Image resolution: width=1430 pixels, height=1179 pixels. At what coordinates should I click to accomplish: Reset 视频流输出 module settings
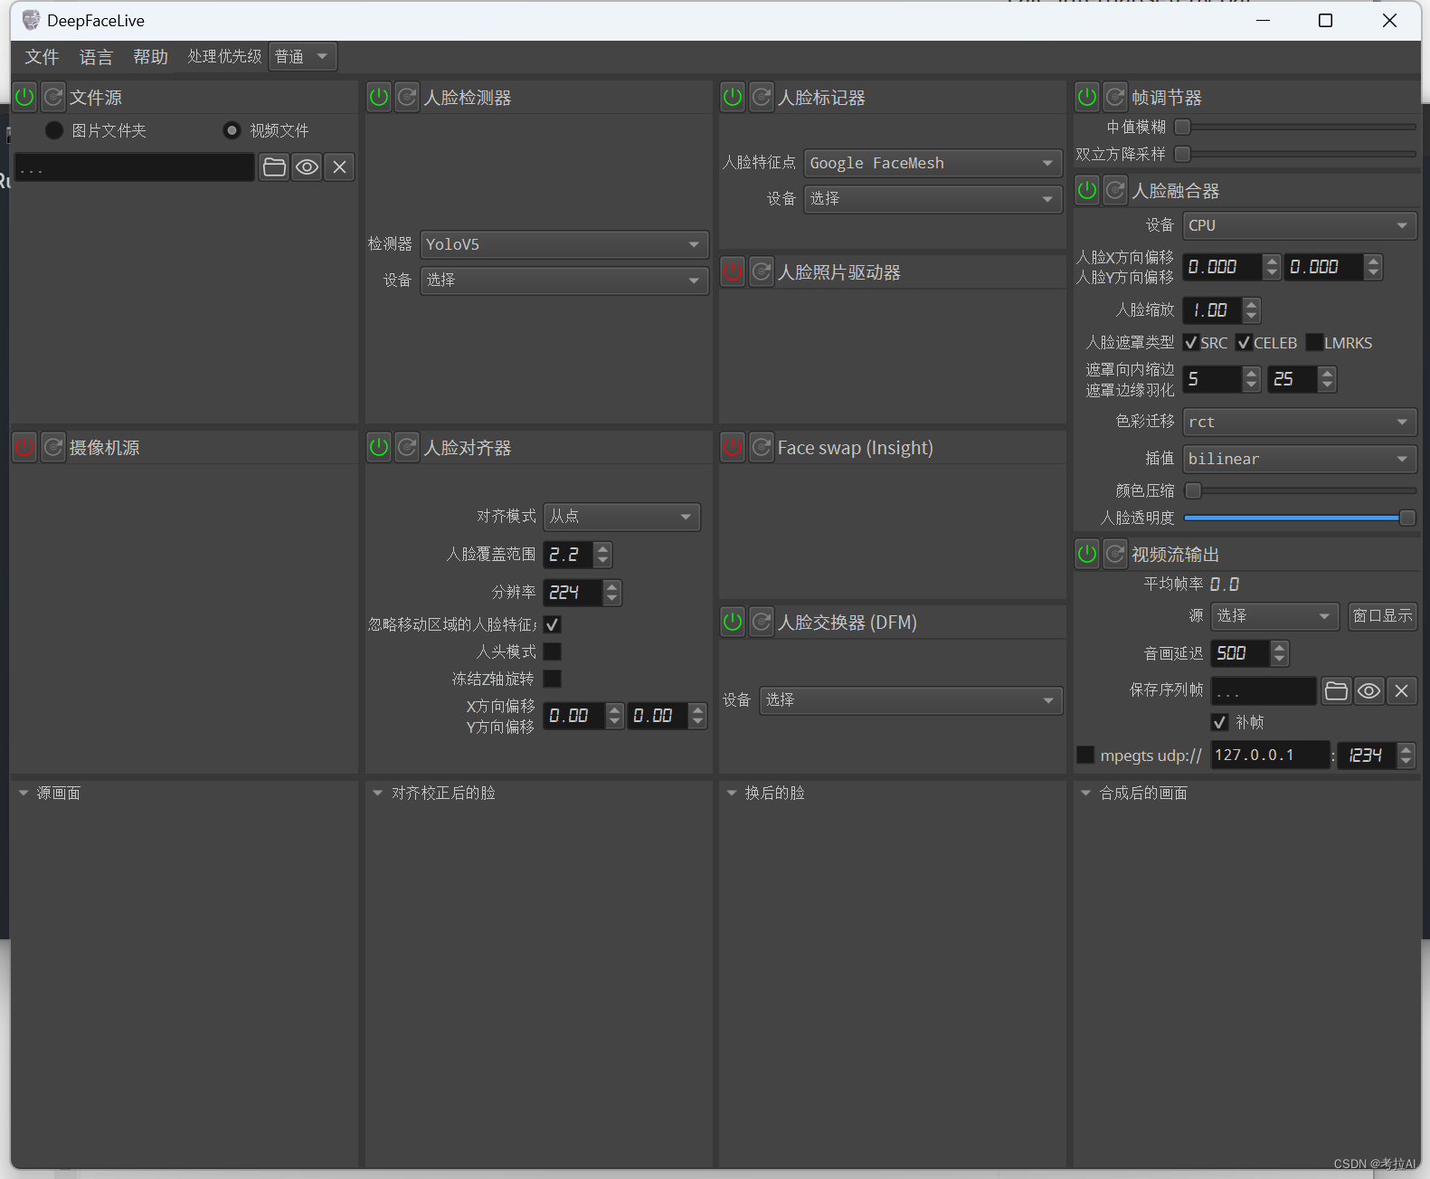tap(1116, 554)
